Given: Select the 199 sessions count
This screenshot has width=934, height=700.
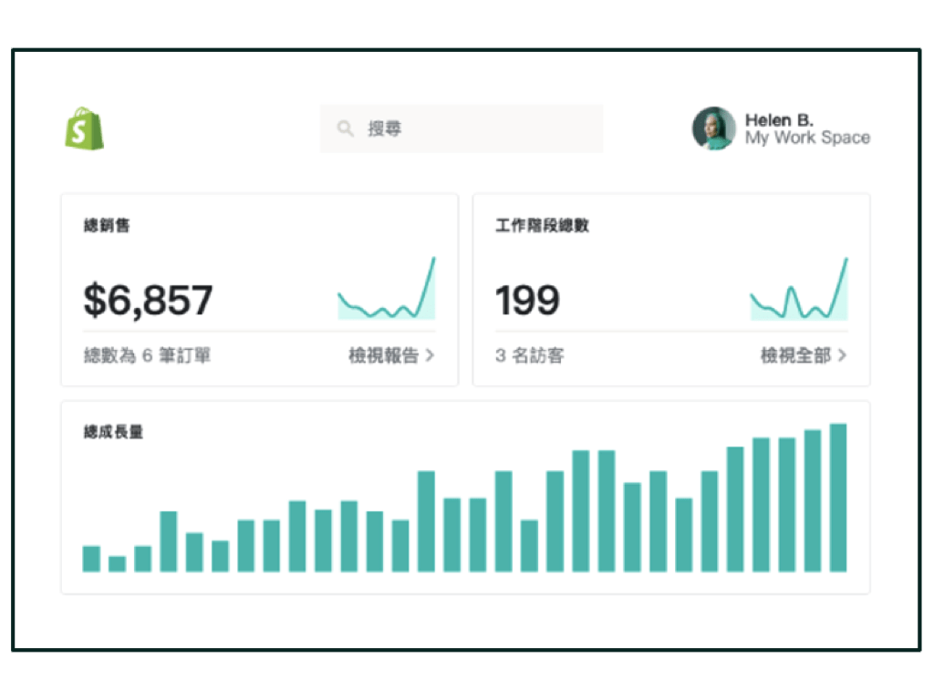Looking at the screenshot, I should pyautogui.click(x=527, y=300).
